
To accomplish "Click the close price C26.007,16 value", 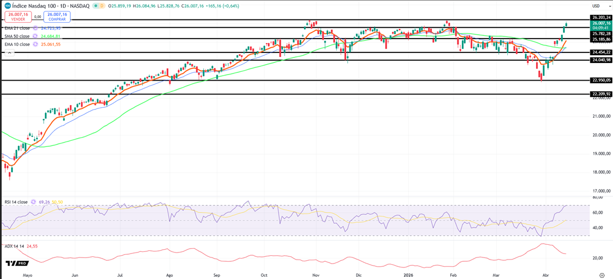I will click(x=193, y=6).
